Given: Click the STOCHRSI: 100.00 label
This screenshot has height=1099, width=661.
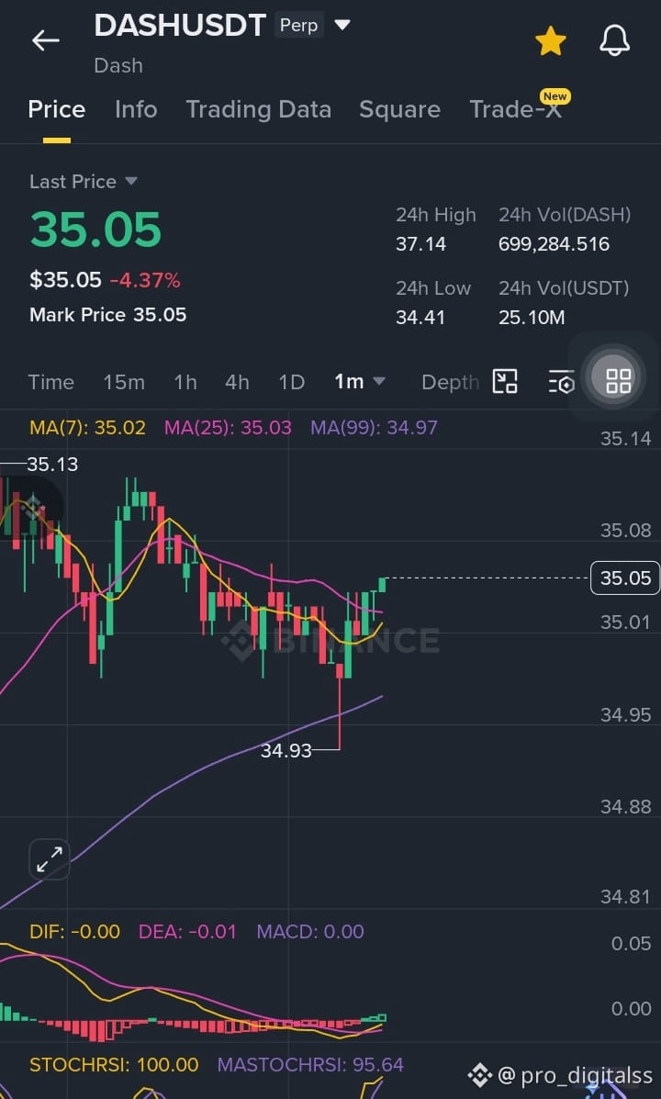Looking at the screenshot, I should (114, 1065).
